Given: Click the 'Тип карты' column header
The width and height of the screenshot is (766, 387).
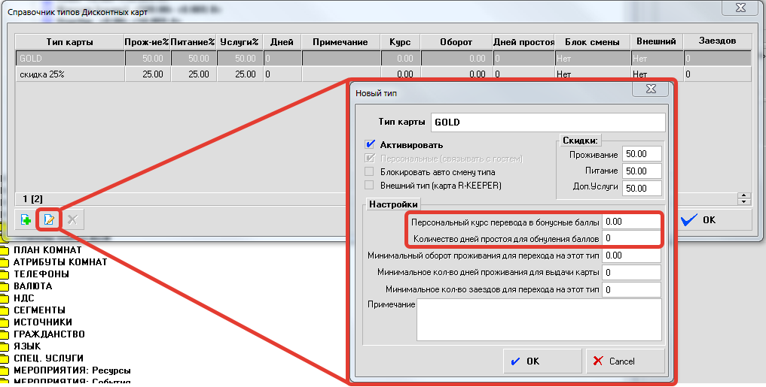Looking at the screenshot, I should (x=69, y=42).
